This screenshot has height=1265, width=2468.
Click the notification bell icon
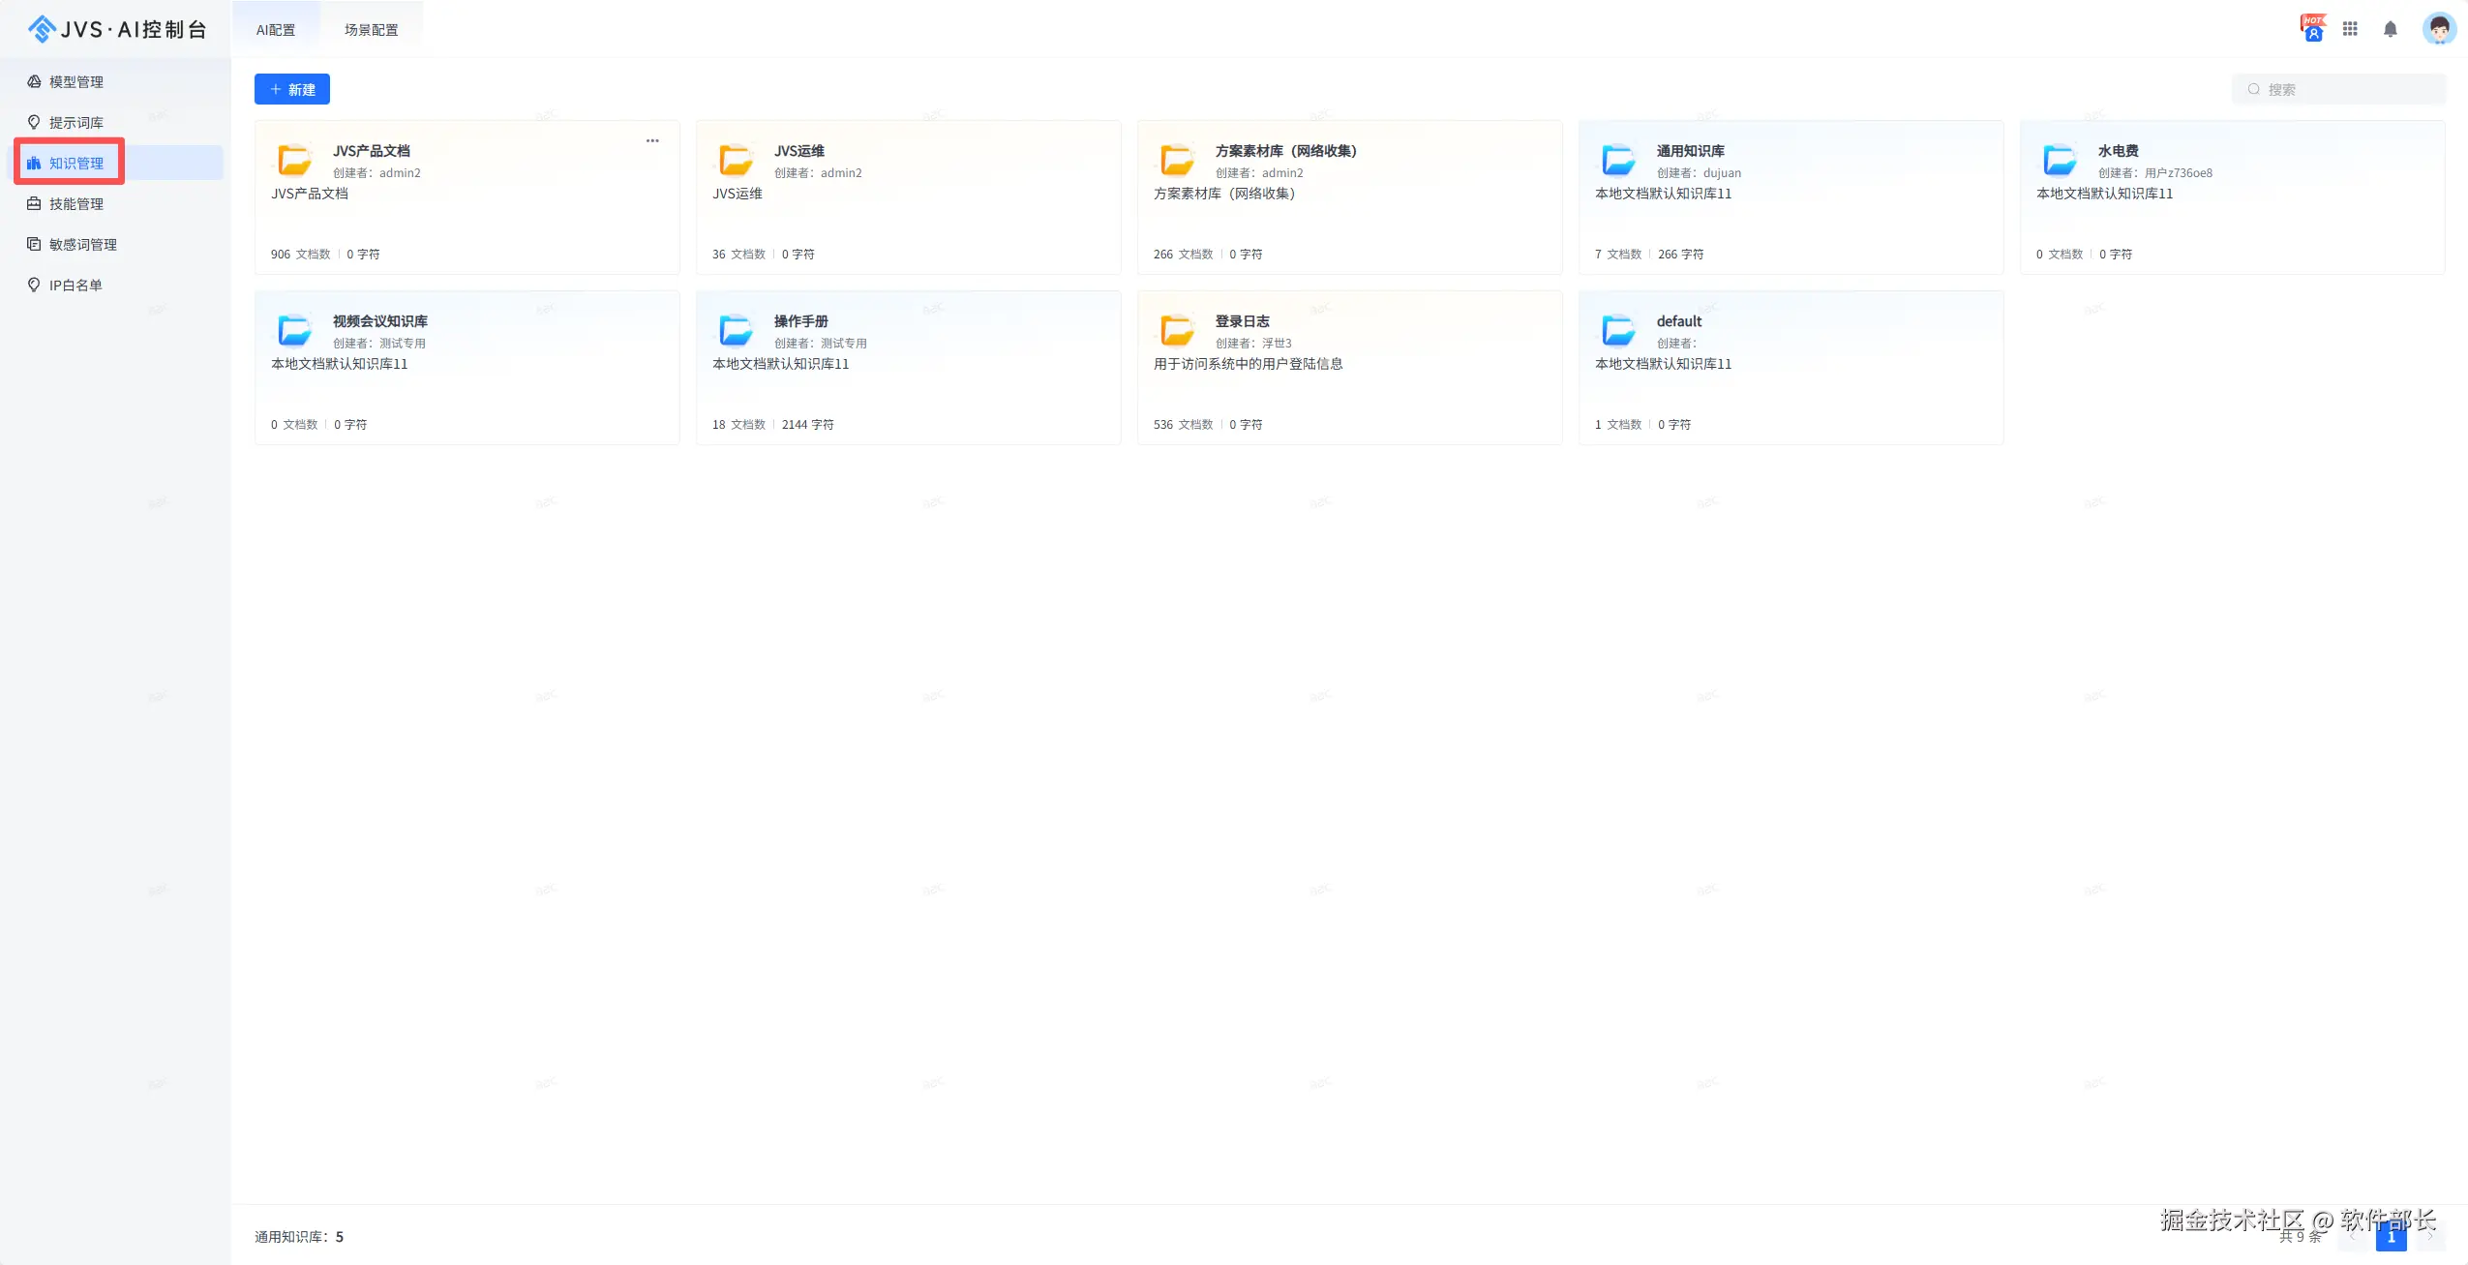click(x=2390, y=29)
